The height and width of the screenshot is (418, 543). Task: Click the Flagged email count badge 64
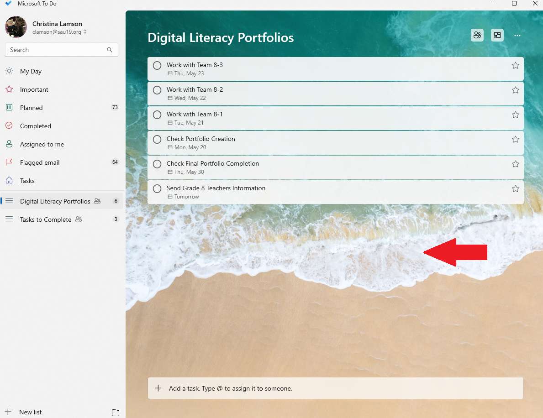click(115, 162)
